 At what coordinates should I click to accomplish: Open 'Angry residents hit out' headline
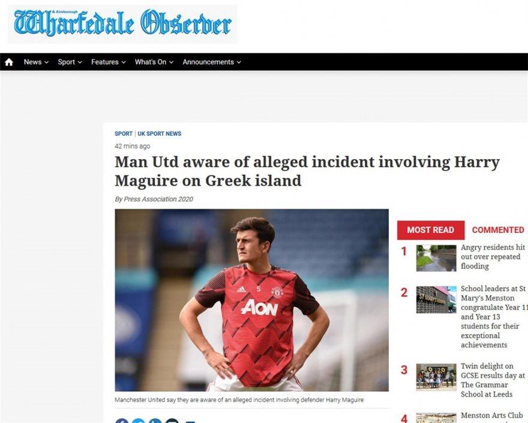(493, 257)
